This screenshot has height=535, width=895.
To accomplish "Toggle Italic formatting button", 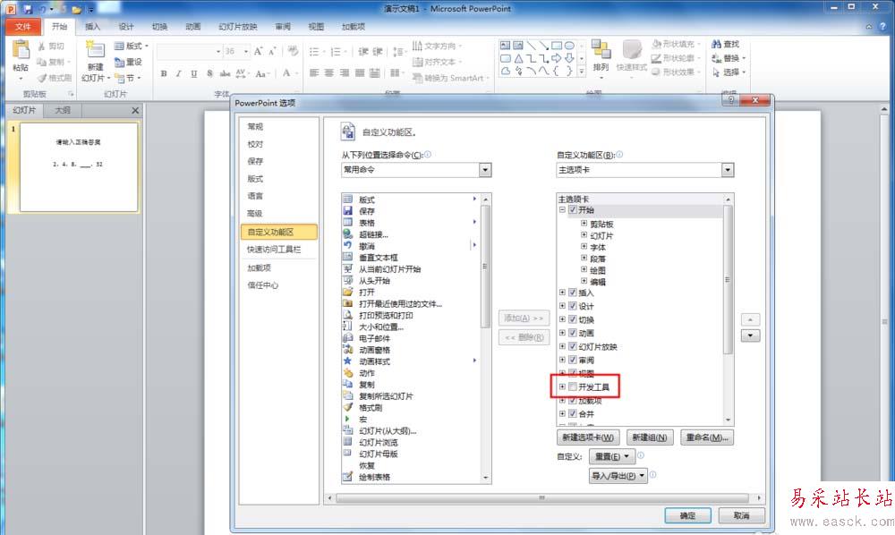I will (x=179, y=73).
